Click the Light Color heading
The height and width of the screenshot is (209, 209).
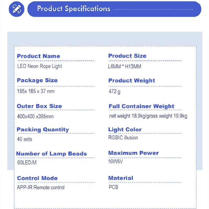(x=125, y=130)
